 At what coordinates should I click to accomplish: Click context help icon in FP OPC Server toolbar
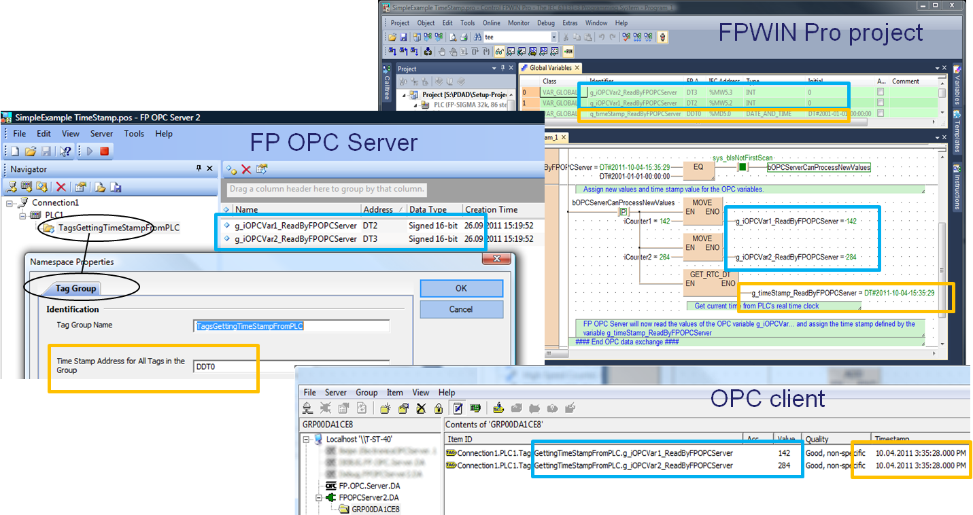[x=65, y=151]
